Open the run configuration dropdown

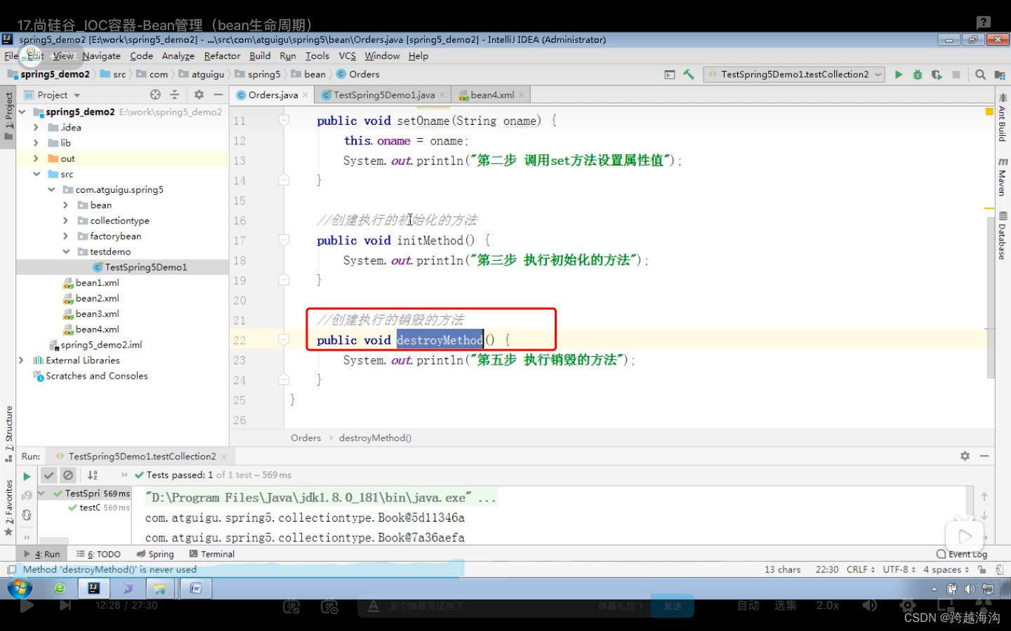(794, 74)
